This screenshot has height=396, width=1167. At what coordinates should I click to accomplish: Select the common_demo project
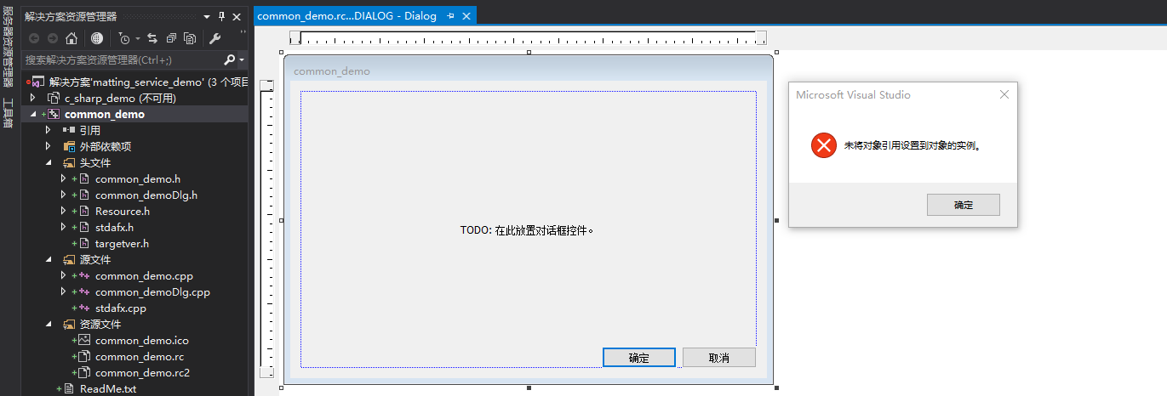[x=105, y=115]
